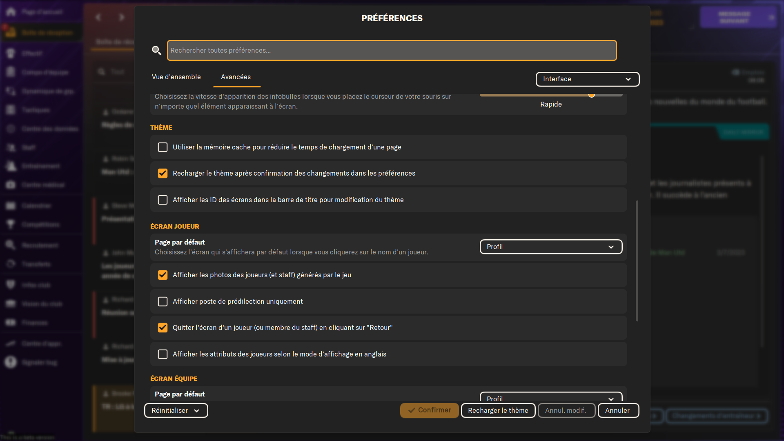Screen dimensions: 784x441
Task: Click Signaler bug icon in sidebar
Action: pyautogui.click(x=11, y=362)
